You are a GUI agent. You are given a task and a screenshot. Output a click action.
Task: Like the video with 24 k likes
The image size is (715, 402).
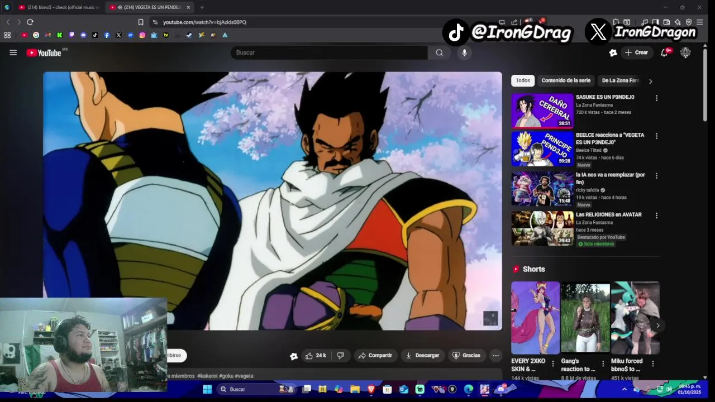tap(316, 355)
